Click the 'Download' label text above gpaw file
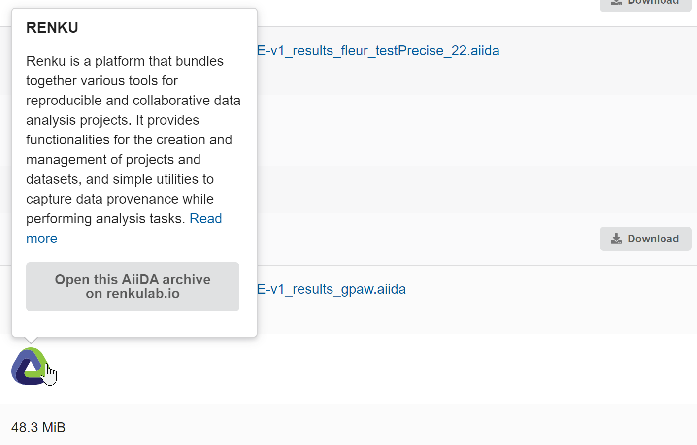 pos(653,239)
